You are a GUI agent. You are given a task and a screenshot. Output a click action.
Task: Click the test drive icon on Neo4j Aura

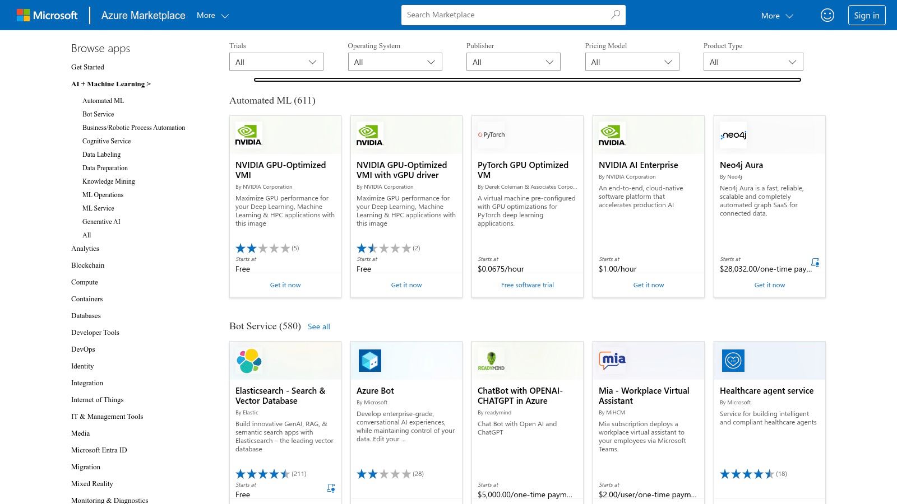816,262
